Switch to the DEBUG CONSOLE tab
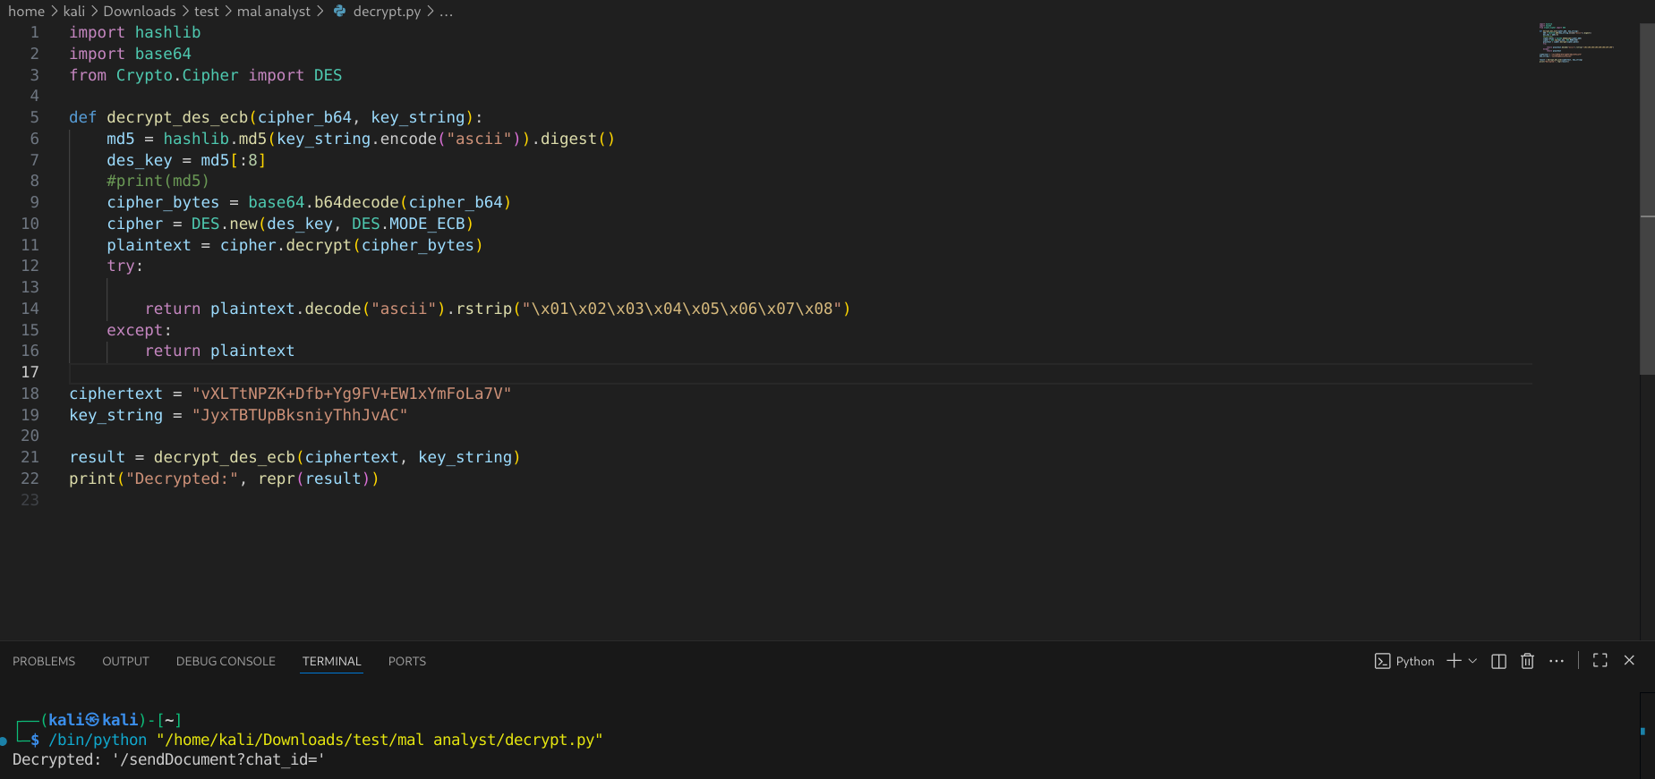Screen dimensions: 1655x779 tap(226, 661)
